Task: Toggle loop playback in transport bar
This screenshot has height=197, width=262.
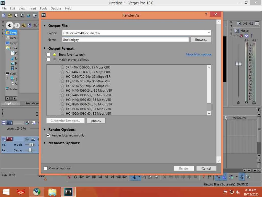Action: pos(75,177)
